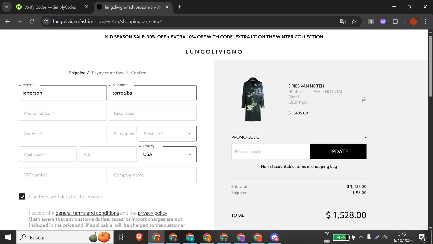The image size is (433, 244).
Task: Open the Chrome three-dot menu
Action: pyautogui.click(x=426, y=21)
